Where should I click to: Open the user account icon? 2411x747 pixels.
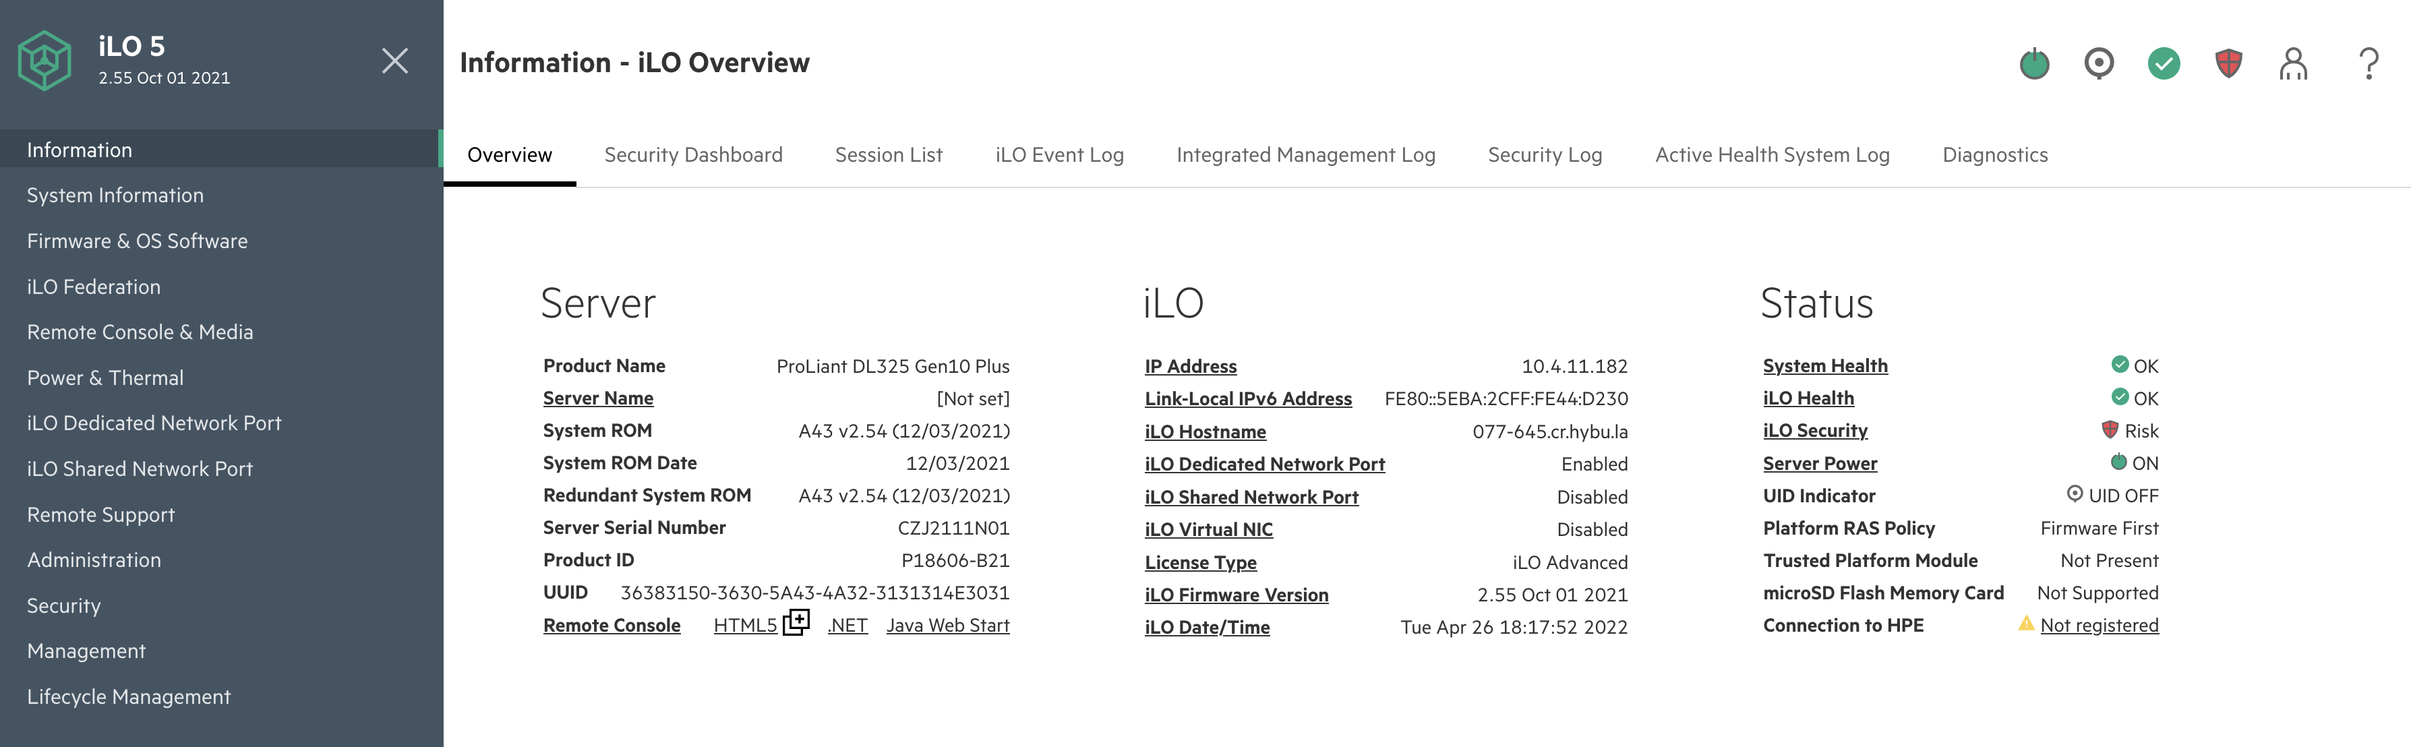pyautogui.click(x=2293, y=63)
